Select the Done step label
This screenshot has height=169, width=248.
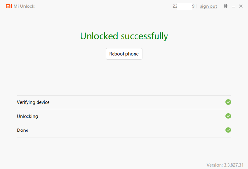23,130
